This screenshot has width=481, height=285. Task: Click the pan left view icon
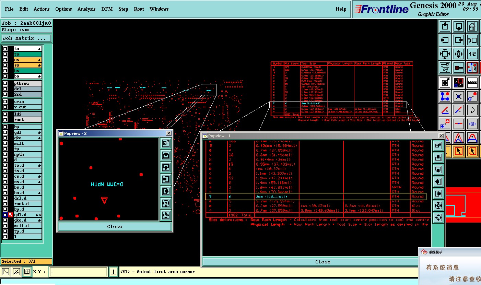point(445,40)
